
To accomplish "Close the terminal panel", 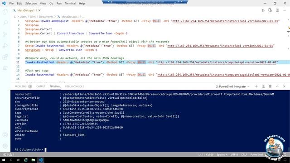I will click(284, 86).
